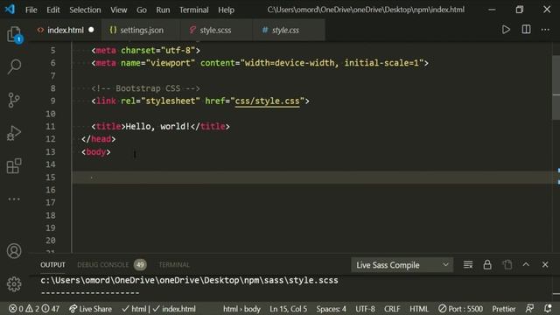Open the Terminal menu
The width and height of the screenshot is (560, 315).
[194, 10]
